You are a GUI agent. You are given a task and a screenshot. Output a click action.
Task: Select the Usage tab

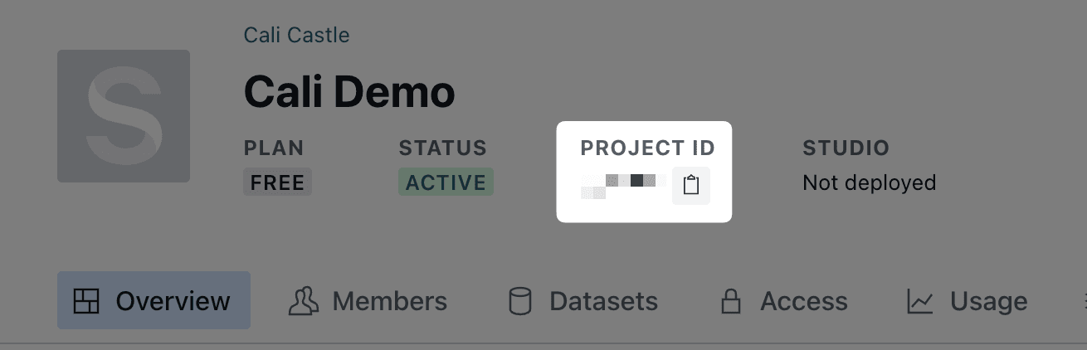coord(988,301)
